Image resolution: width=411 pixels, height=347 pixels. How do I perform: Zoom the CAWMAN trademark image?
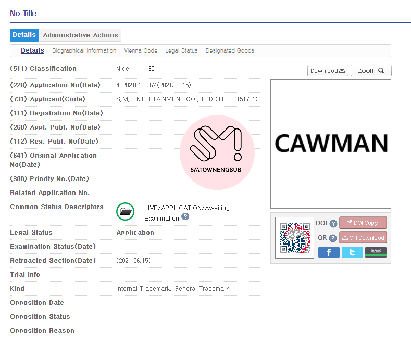click(371, 71)
